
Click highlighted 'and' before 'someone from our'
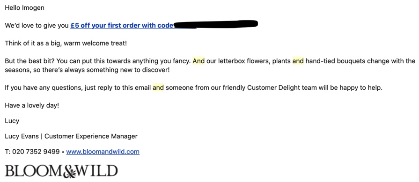pyautogui.click(x=158, y=87)
